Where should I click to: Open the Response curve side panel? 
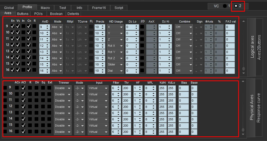click(259, 108)
